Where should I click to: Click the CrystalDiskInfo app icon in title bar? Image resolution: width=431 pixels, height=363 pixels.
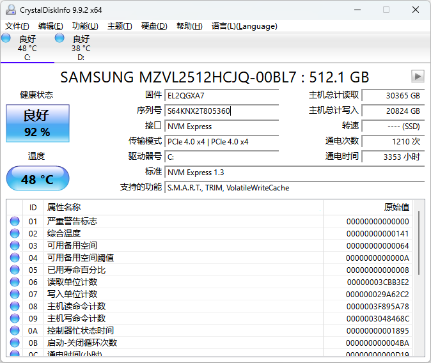[11, 10]
